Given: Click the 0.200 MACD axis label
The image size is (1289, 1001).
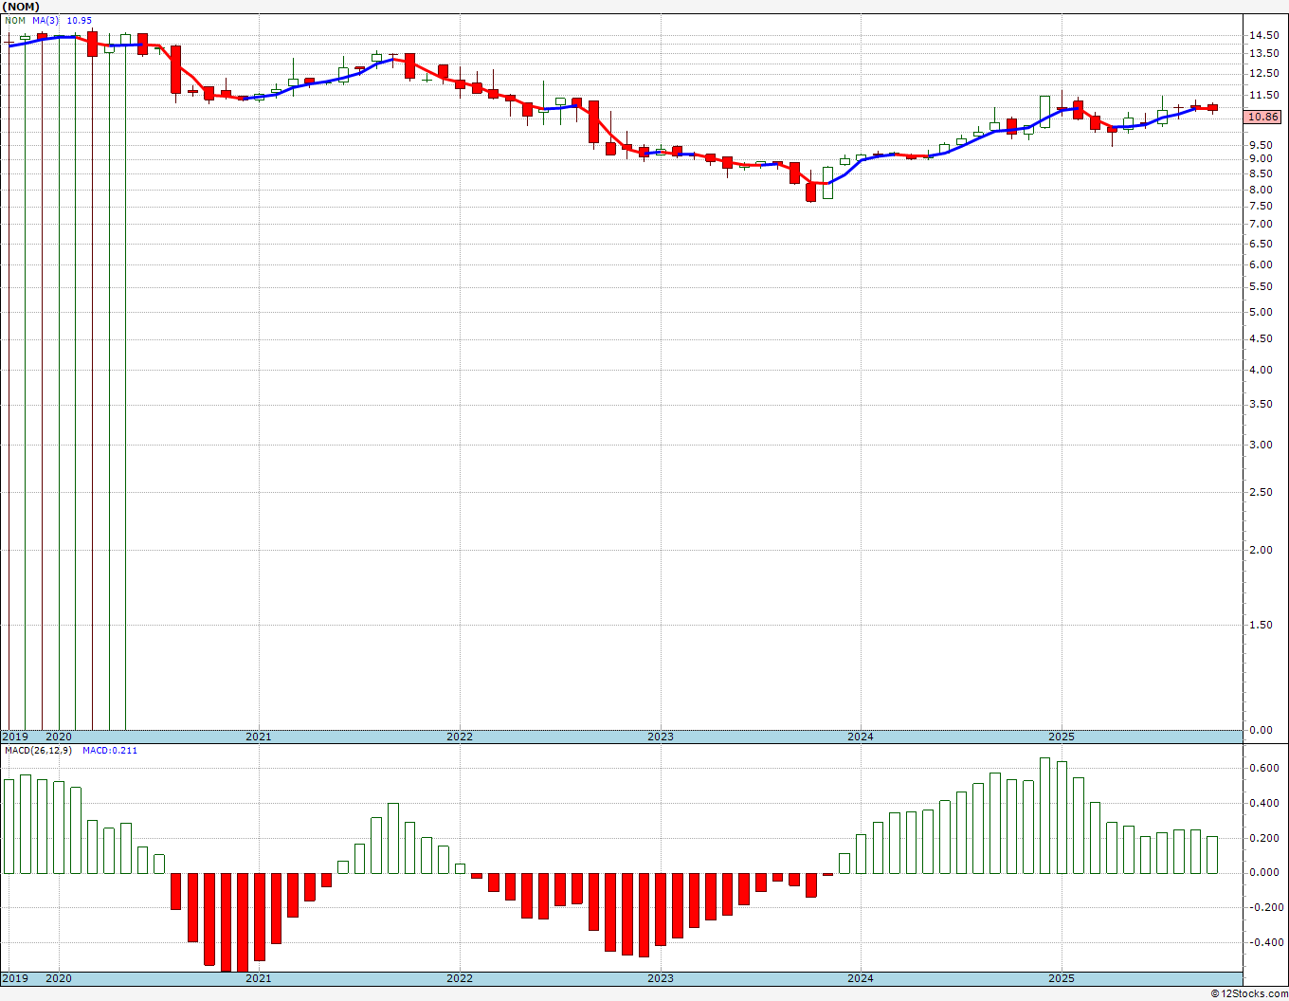Looking at the screenshot, I should click(1262, 838).
